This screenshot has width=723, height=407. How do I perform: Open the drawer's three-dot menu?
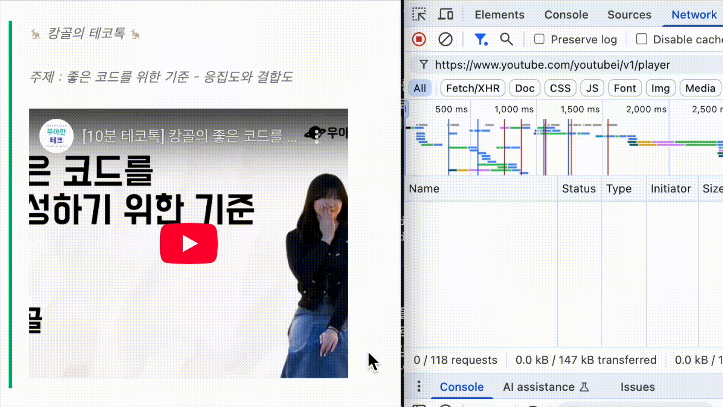click(419, 386)
